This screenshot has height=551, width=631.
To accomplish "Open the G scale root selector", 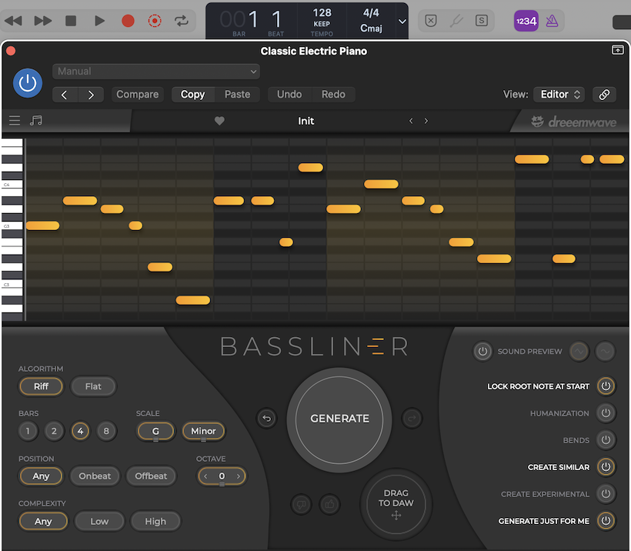I will coord(155,431).
